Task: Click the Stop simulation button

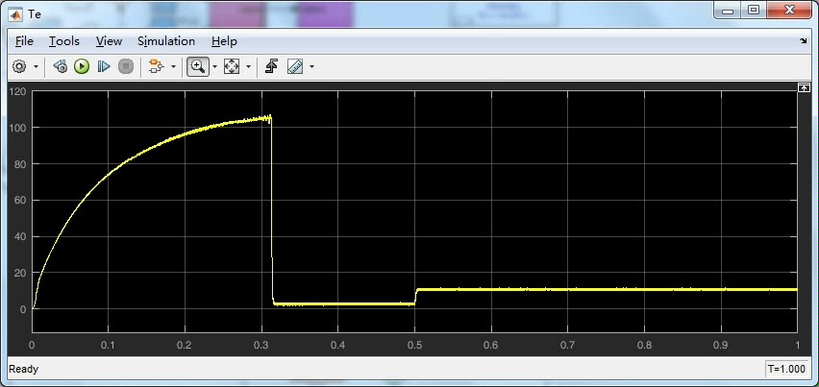Action: (126, 67)
